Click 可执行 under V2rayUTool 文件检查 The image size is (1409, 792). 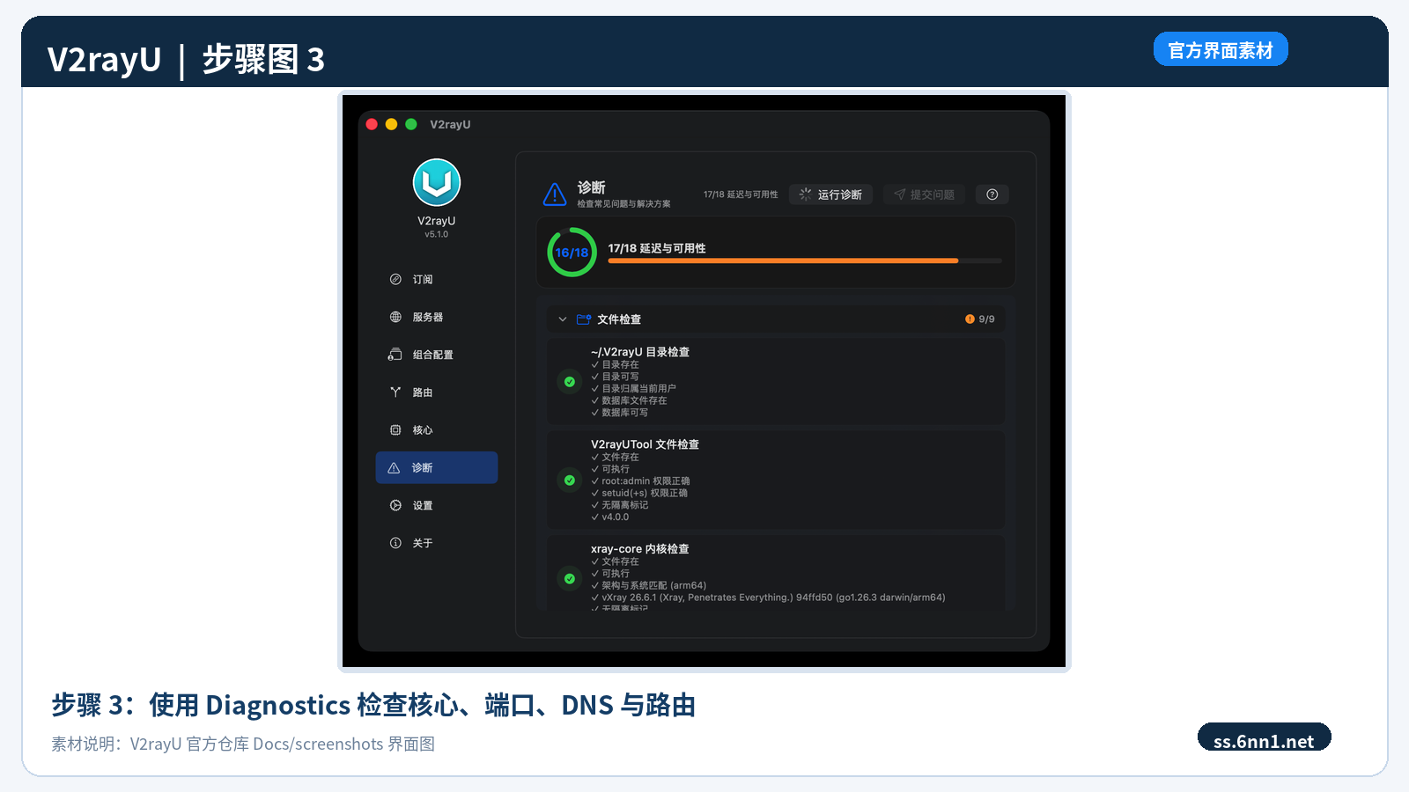coord(611,469)
